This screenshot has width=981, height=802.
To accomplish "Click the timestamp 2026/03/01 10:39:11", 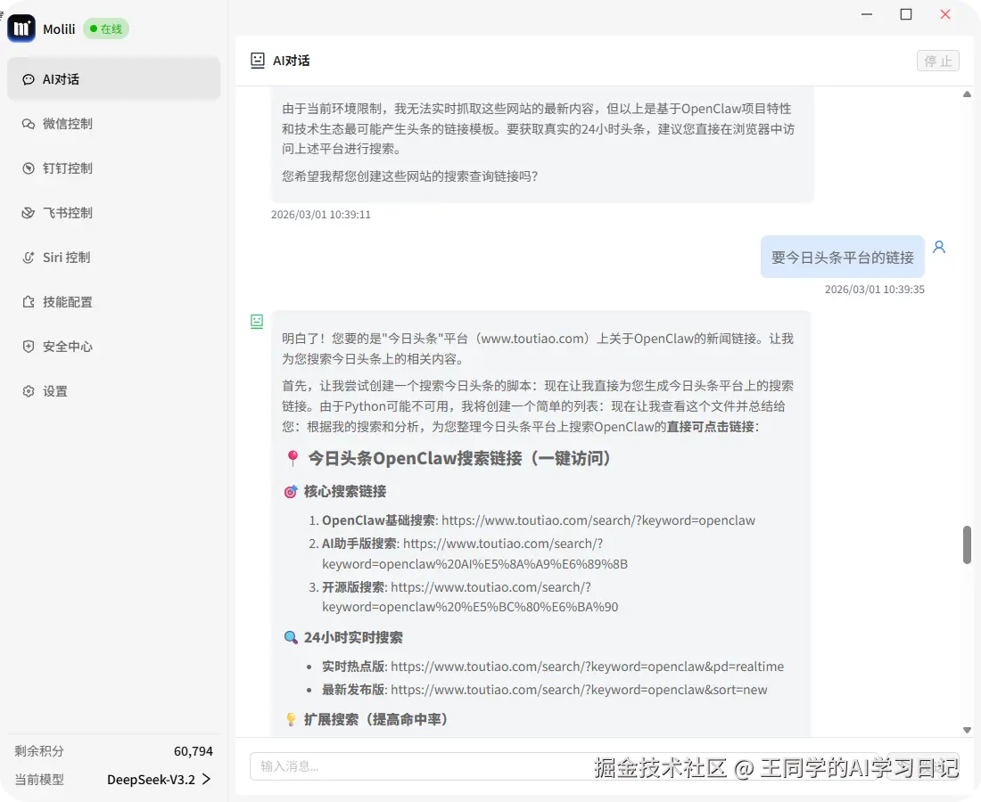I will 321,215.
